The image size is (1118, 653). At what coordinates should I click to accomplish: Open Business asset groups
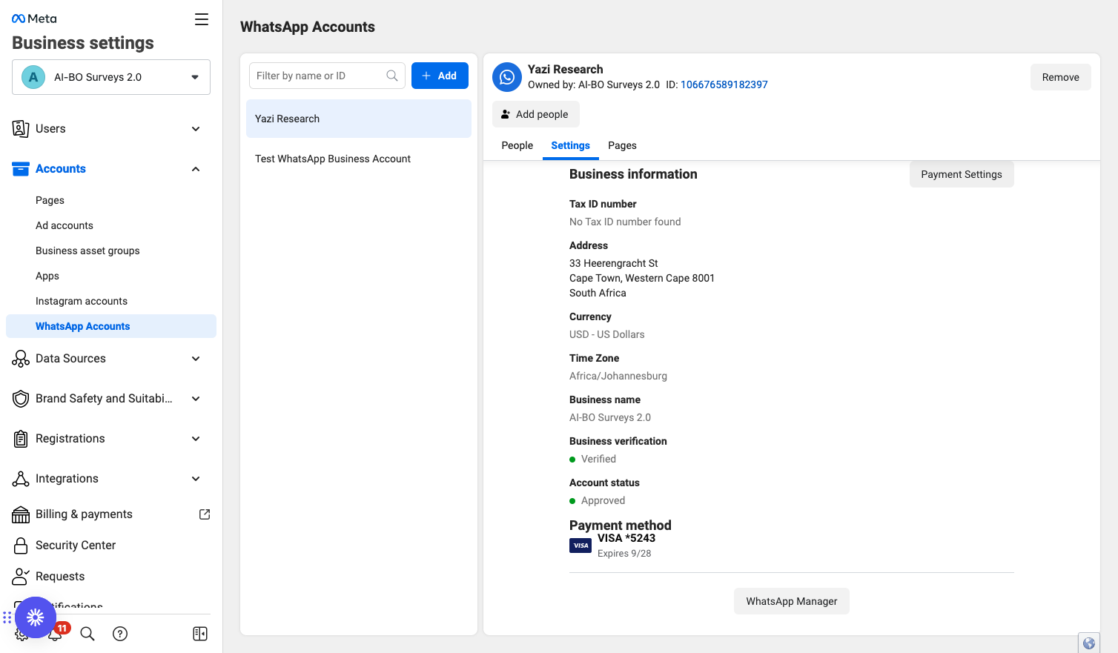tap(87, 251)
